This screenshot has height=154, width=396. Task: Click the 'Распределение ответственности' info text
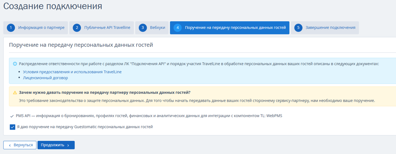click(x=199, y=64)
